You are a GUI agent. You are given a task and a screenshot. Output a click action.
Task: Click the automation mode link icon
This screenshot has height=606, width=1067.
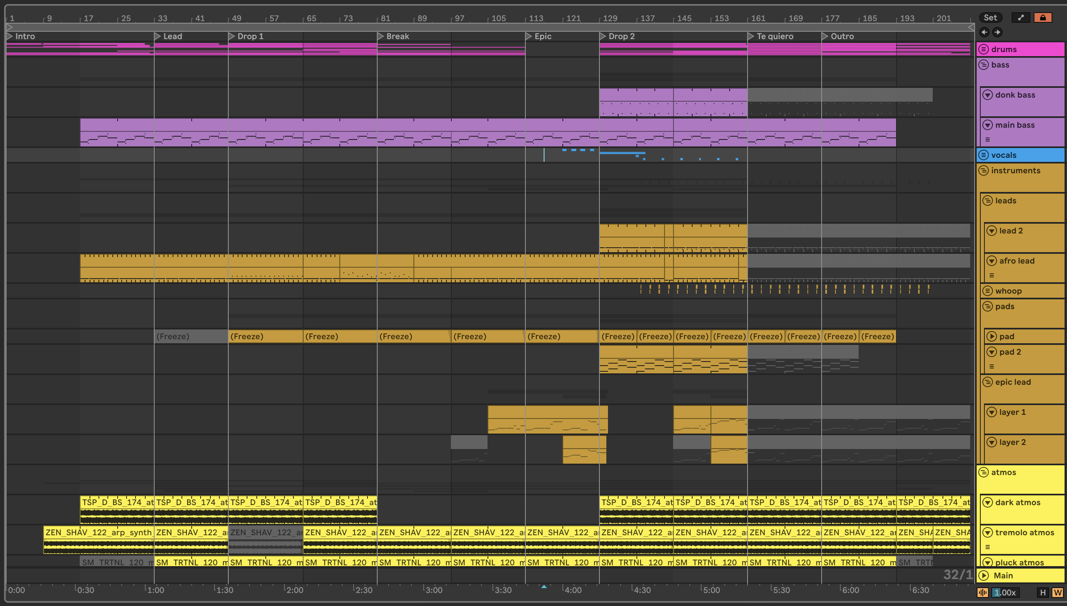(x=1021, y=17)
